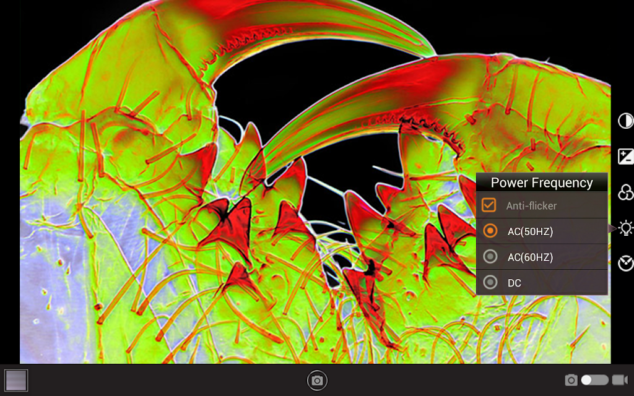Select the DC radio button
This screenshot has height=396, width=634.
pos(490,283)
